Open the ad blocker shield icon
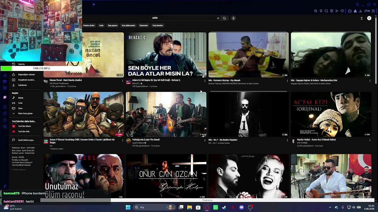 coord(332,11)
